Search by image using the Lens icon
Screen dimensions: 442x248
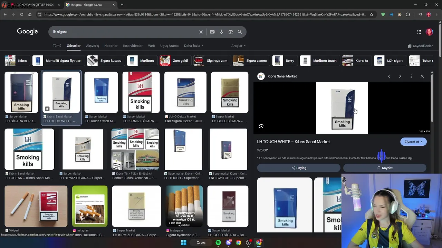point(231,32)
